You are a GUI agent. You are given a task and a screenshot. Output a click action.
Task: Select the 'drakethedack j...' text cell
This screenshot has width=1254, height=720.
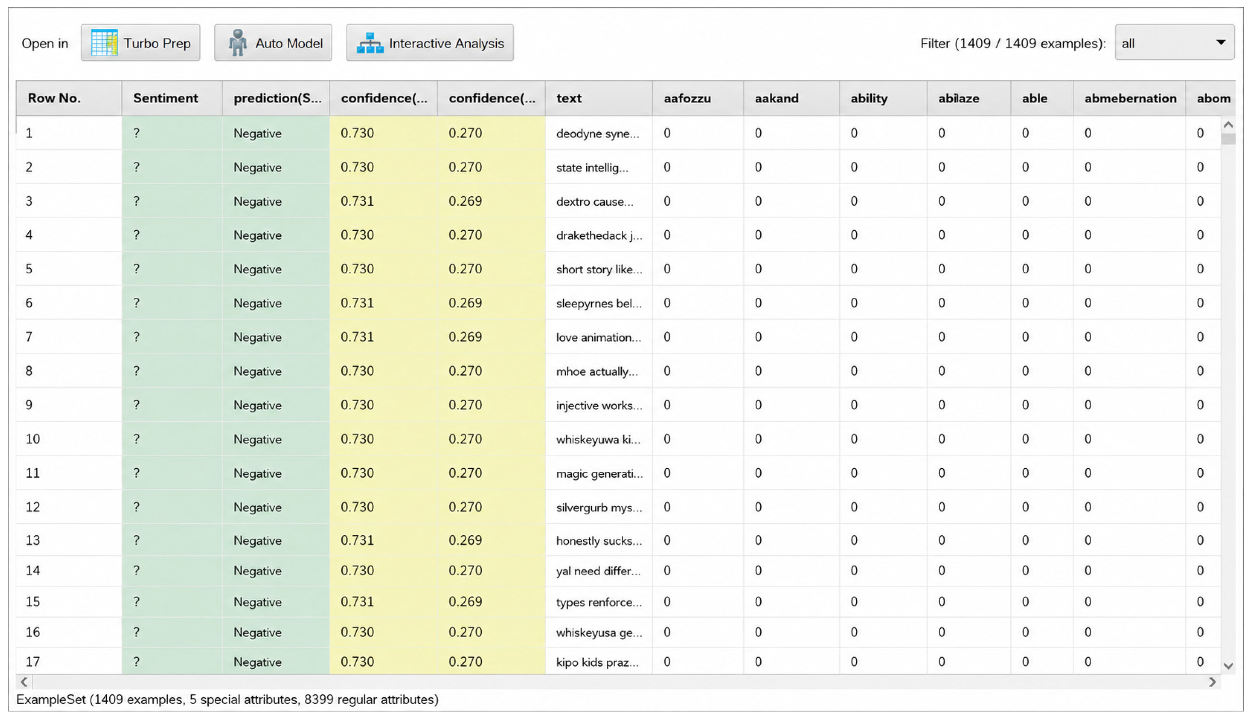(599, 235)
